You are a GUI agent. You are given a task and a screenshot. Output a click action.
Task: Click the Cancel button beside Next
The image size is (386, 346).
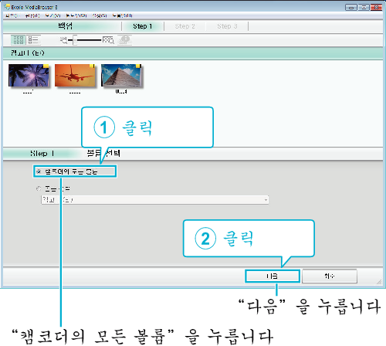point(330,276)
